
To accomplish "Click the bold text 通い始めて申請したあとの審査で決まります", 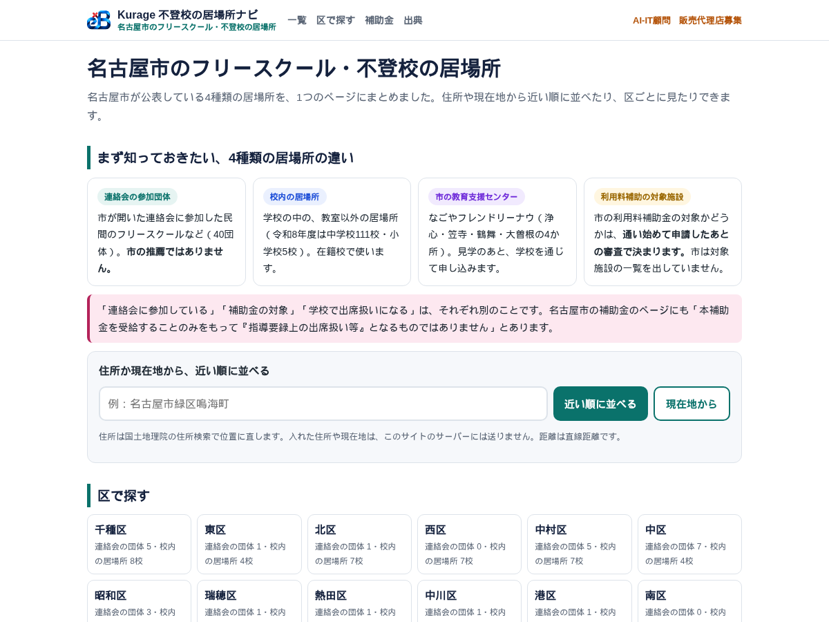I will [661, 243].
